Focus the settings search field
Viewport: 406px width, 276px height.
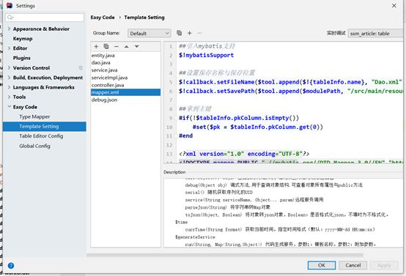pyautogui.click(x=45, y=18)
